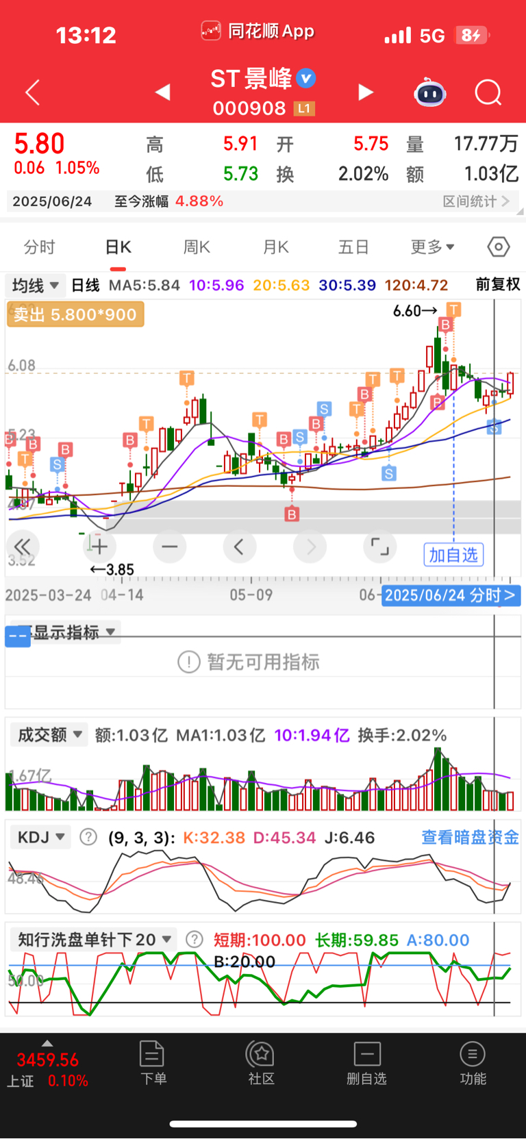Open 知行洗盘 indicator help question mark
The width and height of the screenshot is (526, 1139).
[x=195, y=940]
